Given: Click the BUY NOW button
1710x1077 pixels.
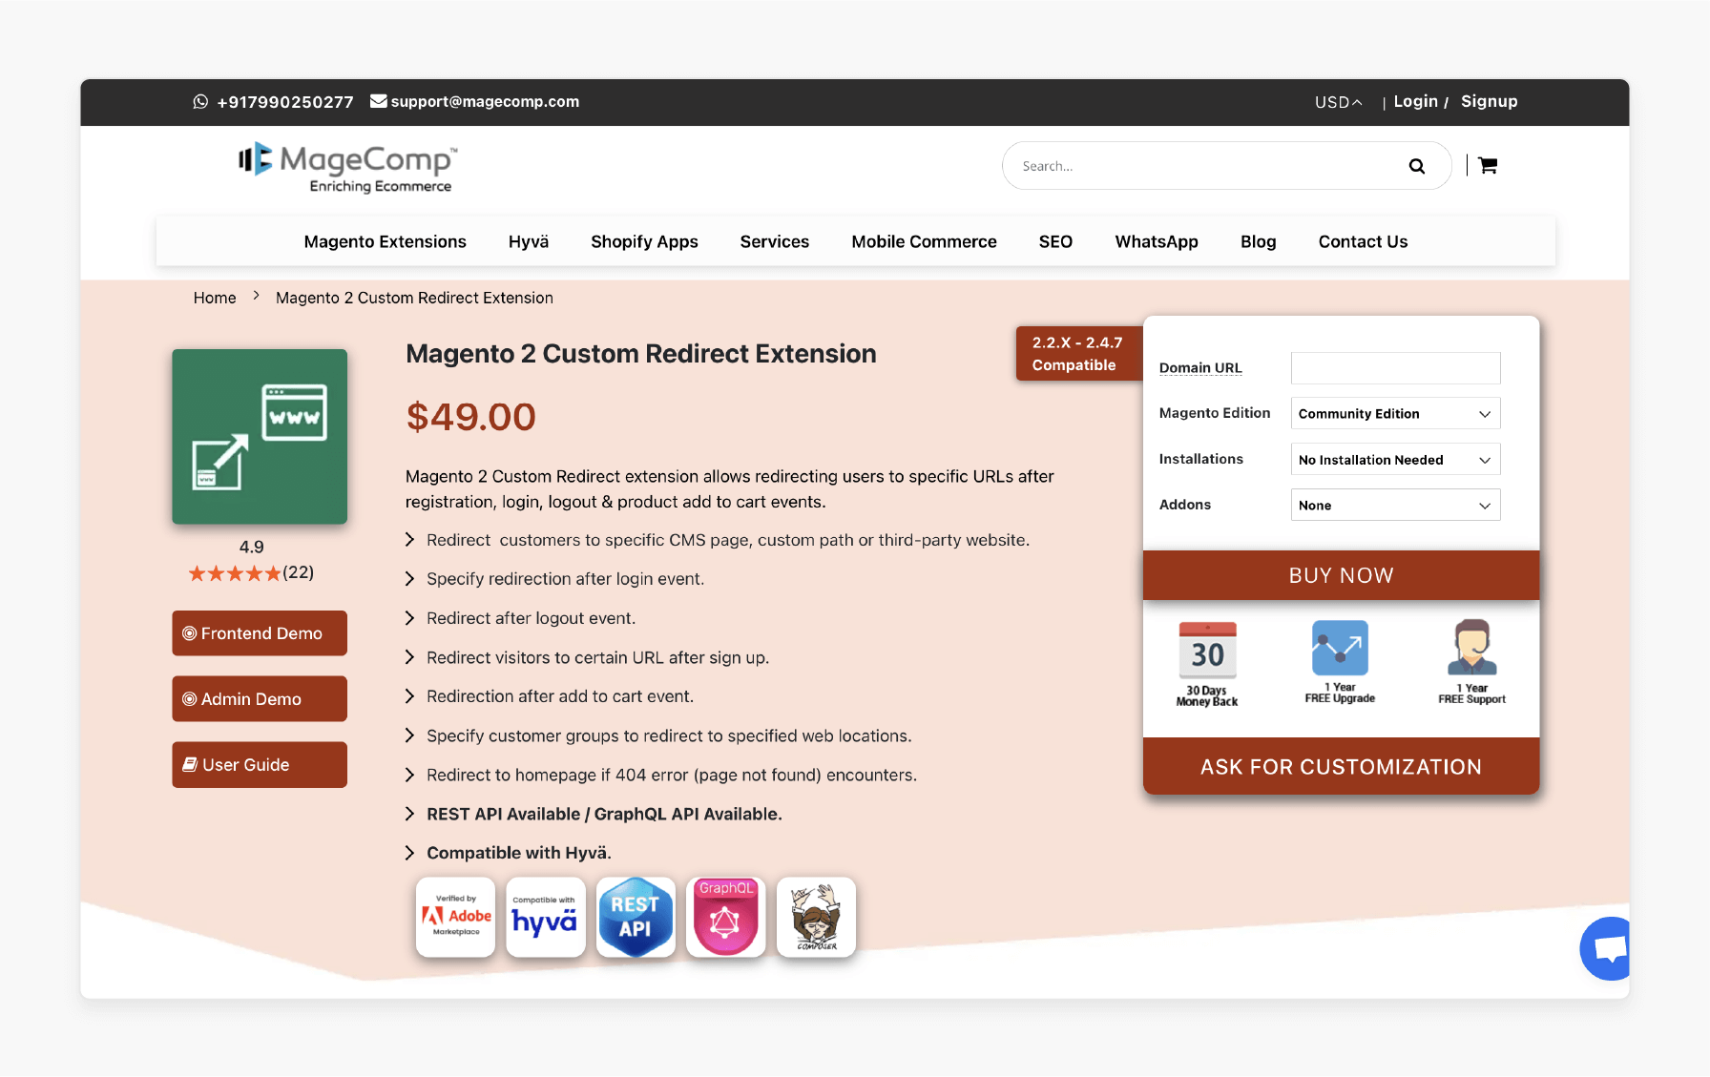Looking at the screenshot, I should click(x=1341, y=575).
